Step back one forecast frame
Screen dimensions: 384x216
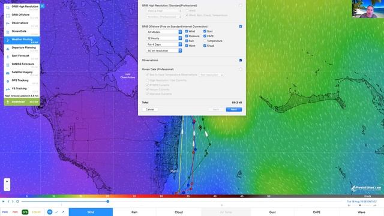pyautogui.click(x=8, y=202)
